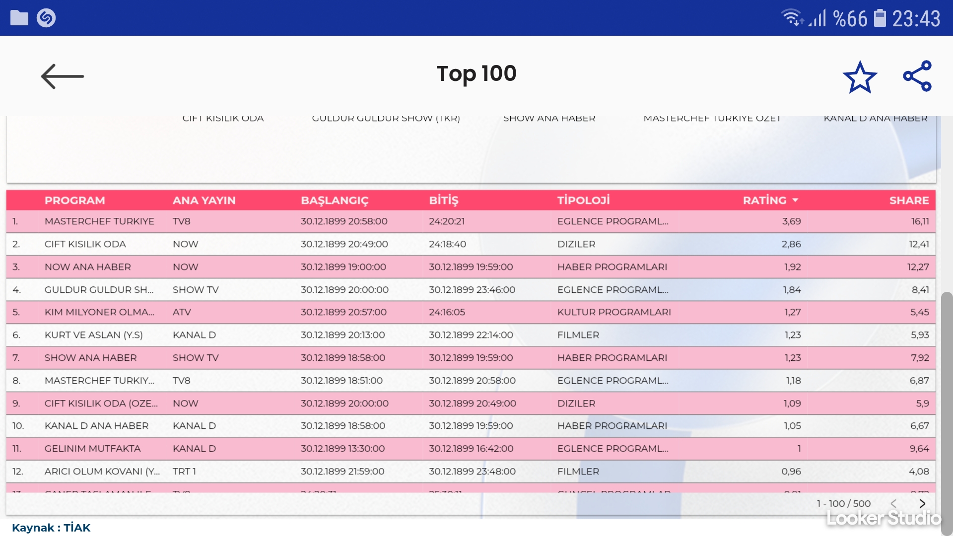Tap the share icon

click(x=917, y=76)
